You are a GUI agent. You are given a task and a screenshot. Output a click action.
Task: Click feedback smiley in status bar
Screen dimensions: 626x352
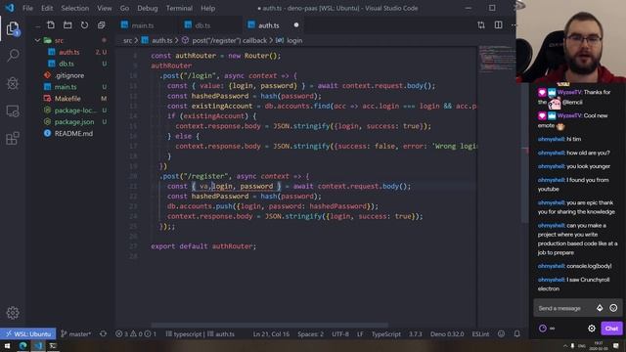tap(501, 333)
